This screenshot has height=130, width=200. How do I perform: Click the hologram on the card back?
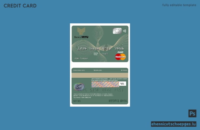coord(79,87)
